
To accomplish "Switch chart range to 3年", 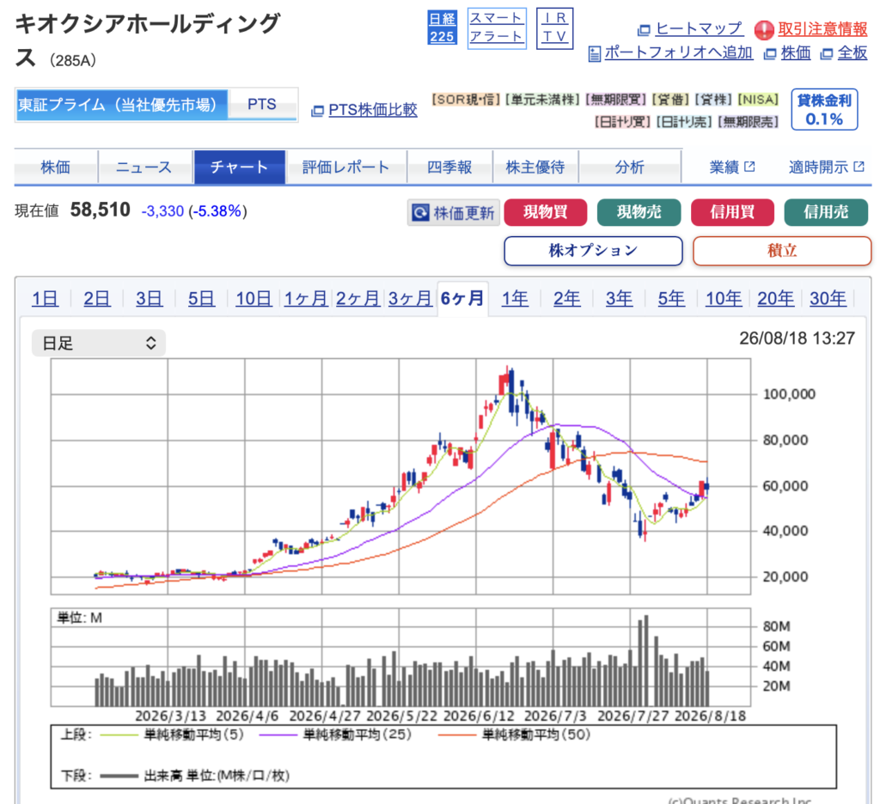I will coord(619,298).
